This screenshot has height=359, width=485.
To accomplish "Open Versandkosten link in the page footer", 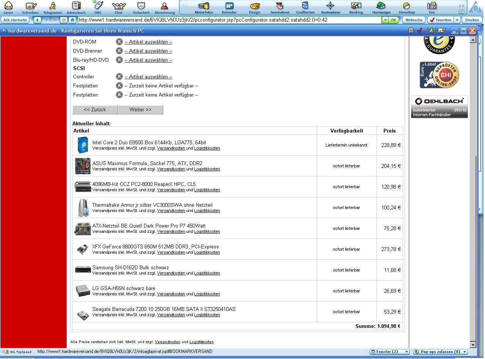I will coord(167,342).
